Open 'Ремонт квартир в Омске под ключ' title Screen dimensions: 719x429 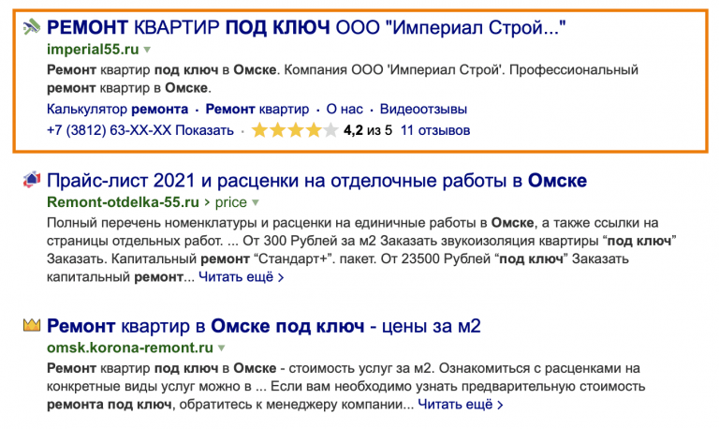click(x=264, y=326)
